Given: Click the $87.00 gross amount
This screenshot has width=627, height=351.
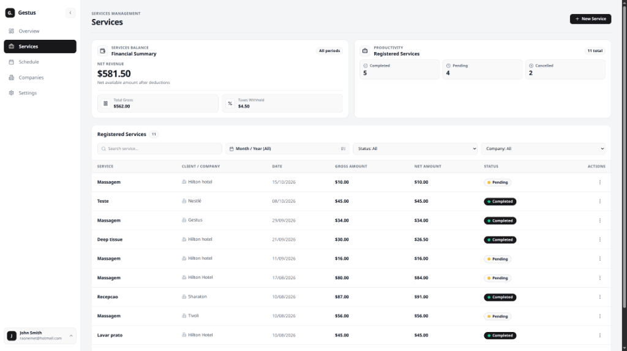Looking at the screenshot, I should coord(342,297).
